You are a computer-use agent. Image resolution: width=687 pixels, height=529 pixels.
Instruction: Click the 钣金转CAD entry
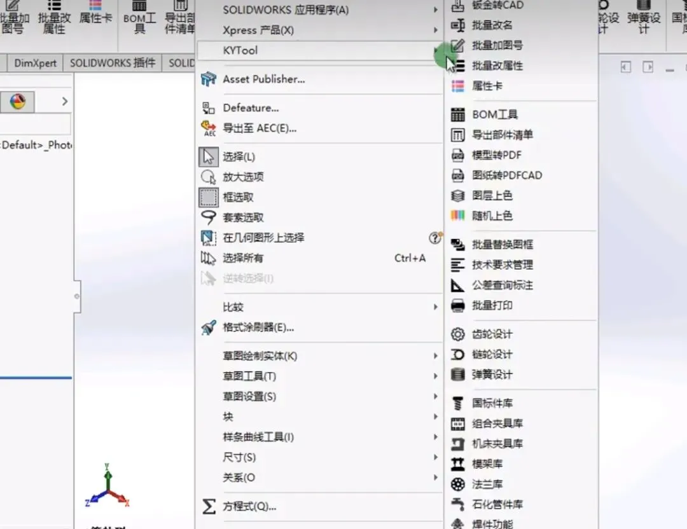point(497,5)
